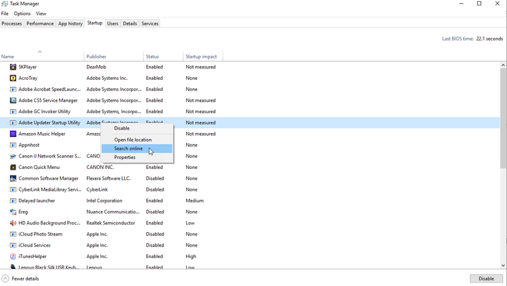Select the Startup tab
The width and height of the screenshot is (507, 286).
(95, 23)
